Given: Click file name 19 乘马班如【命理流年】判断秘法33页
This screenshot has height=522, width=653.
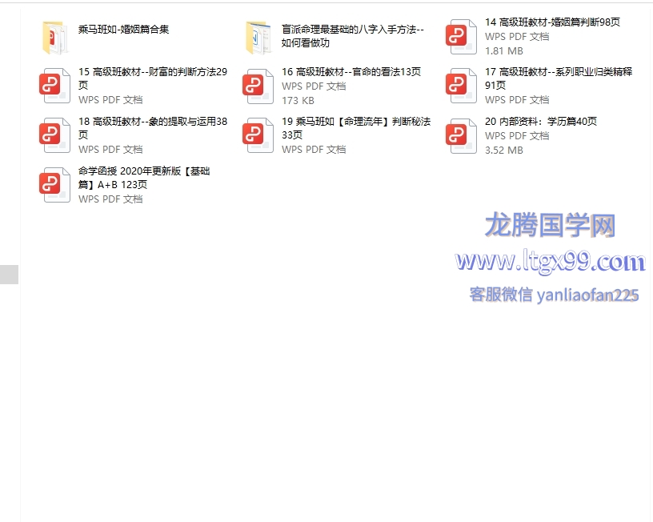Looking at the screenshot, I should (x=356, y=128).
